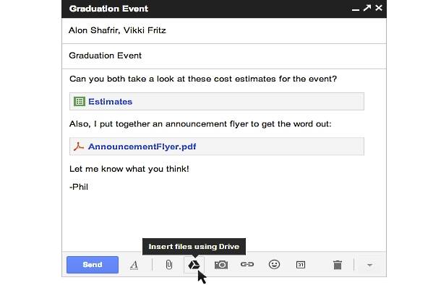Expand the more options arrow menu
This screenshot has height=285, width=441.
tap(369, 265)
